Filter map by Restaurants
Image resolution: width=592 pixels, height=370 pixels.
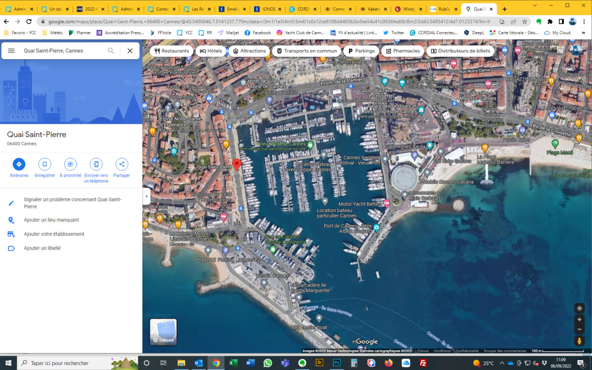[x=171, y=51]
